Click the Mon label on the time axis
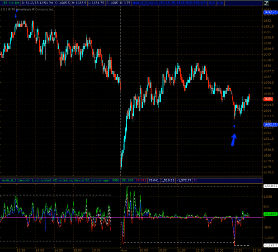The image size is (278, 252). pyautogui.click(x=122, y=249)
